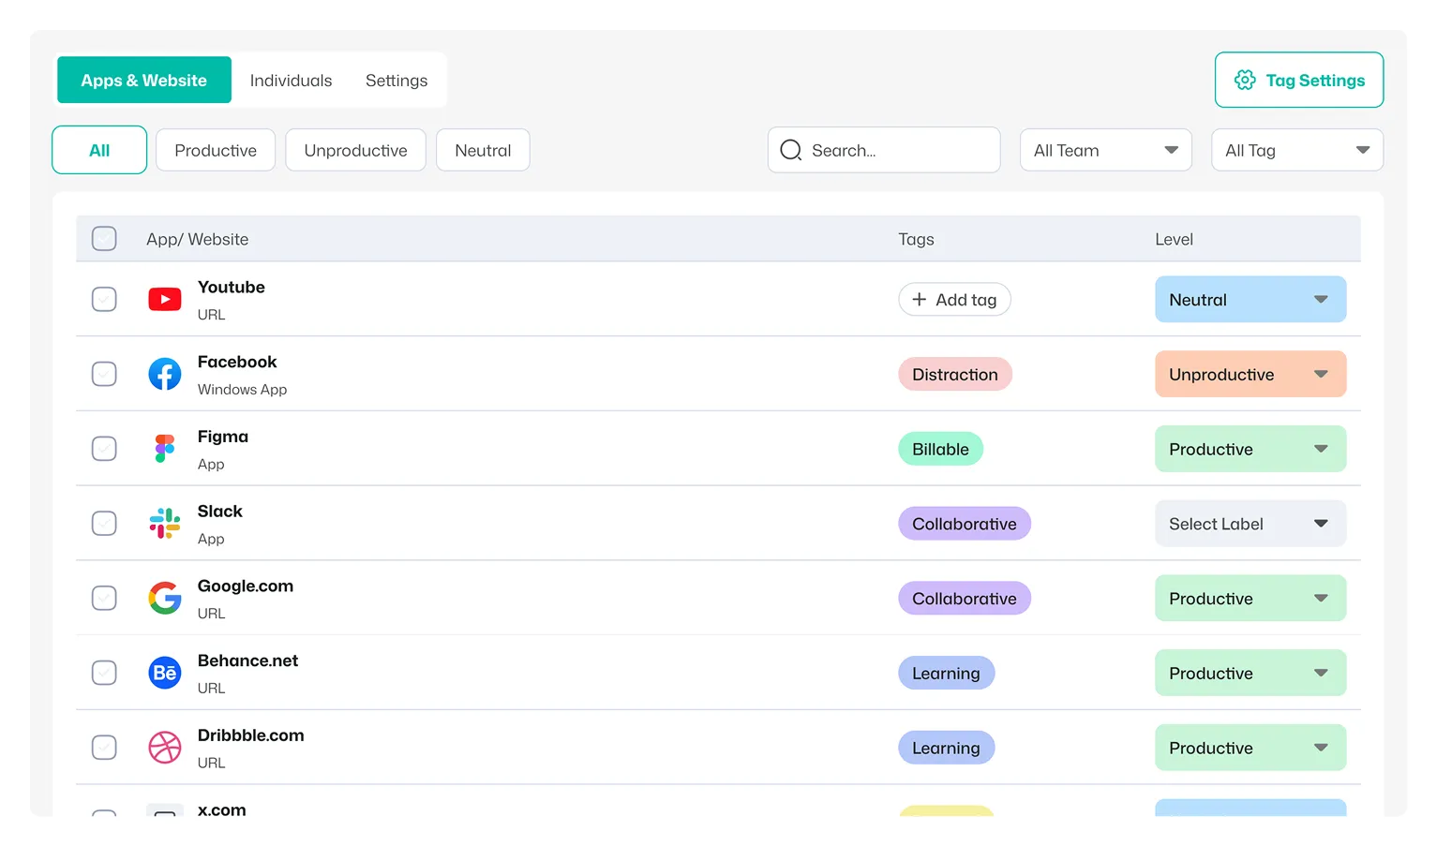
Task: Click the Slack logo icon
Action: (x=165, y=524)
